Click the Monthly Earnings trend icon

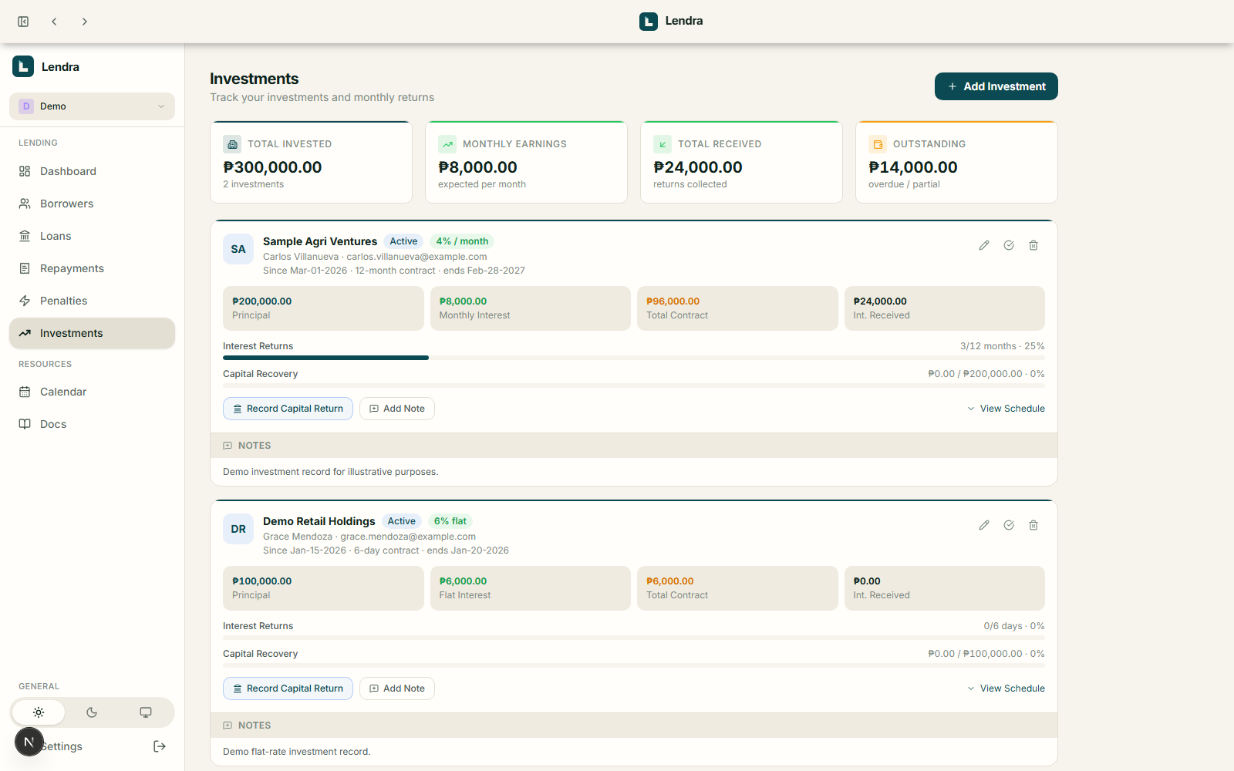click(447, 144)
